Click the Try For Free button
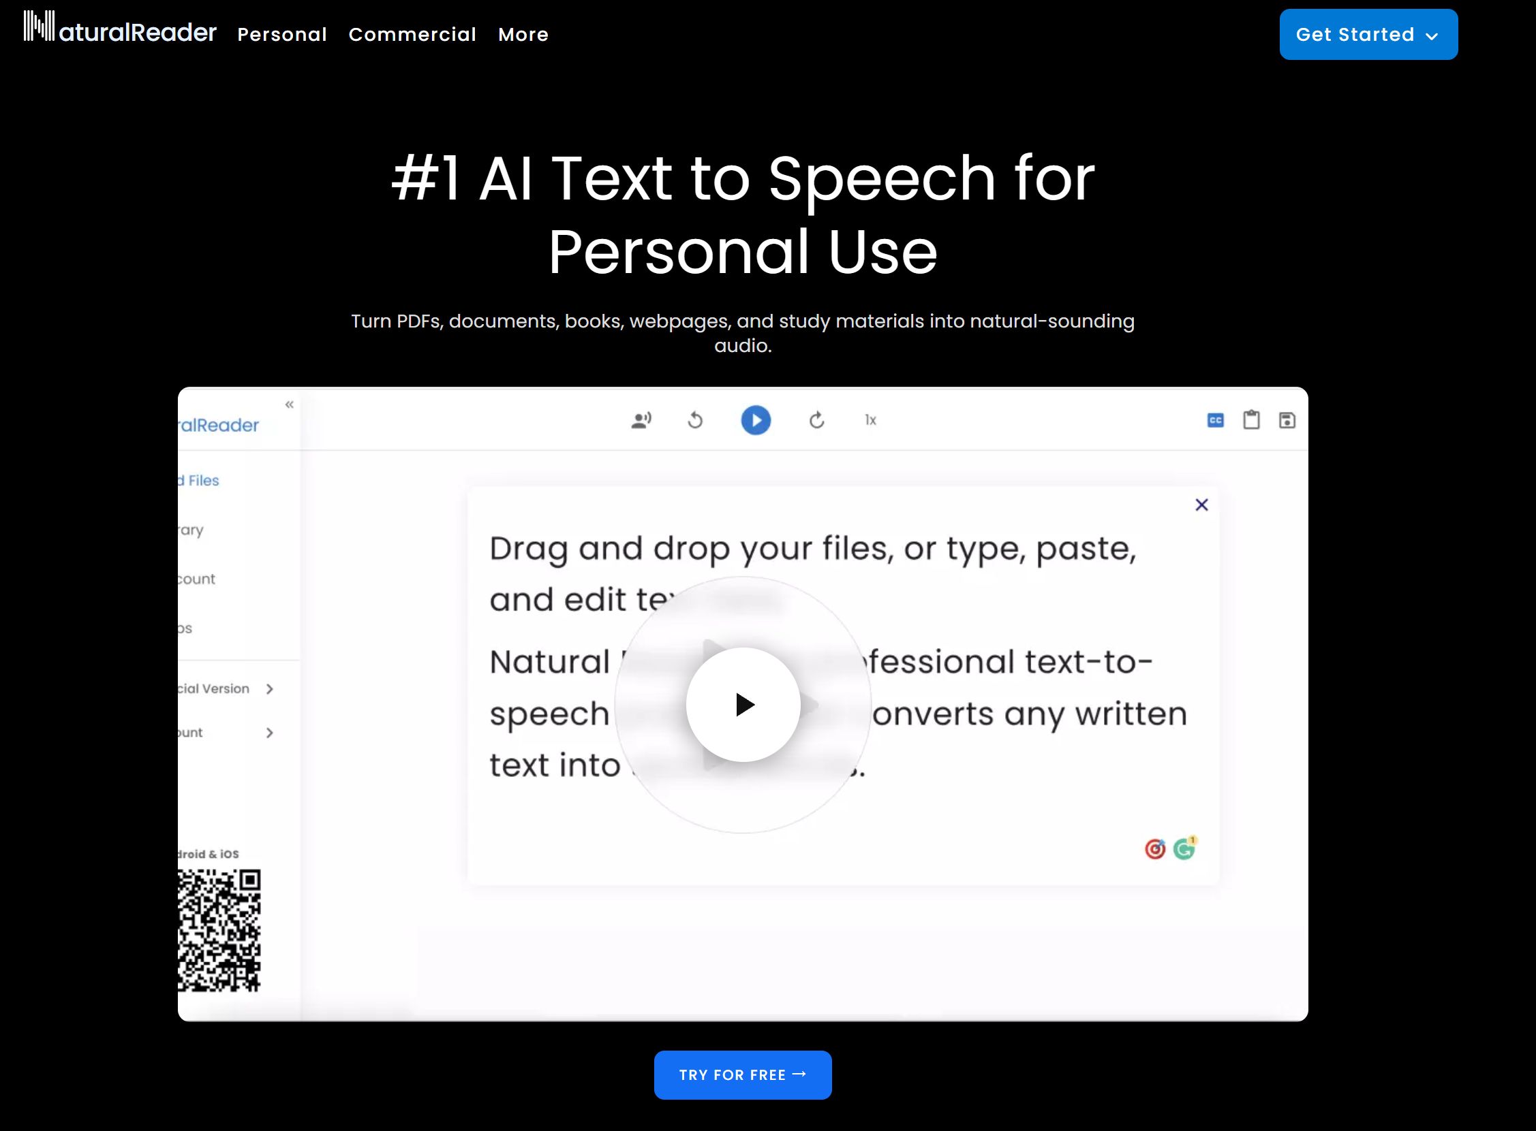 pyautogui.click(x=743, y=1075)
